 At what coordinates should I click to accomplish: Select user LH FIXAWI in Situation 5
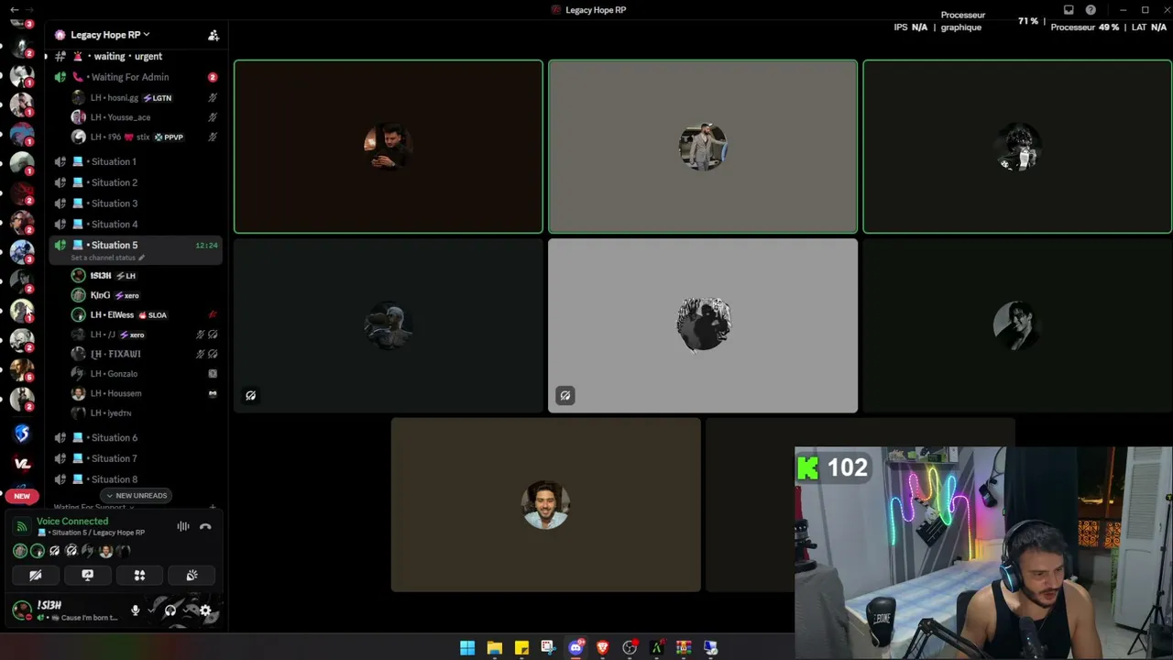pyautogui.click(x=145, y=354)
